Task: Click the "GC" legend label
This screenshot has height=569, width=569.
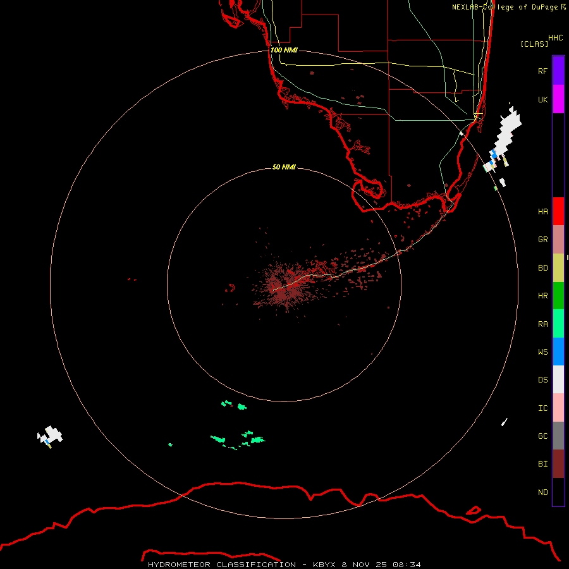Action: (542, 436)
